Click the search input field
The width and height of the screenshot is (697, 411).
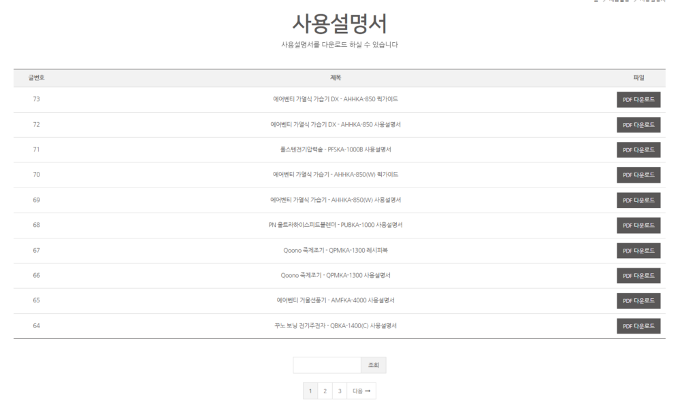327,365
